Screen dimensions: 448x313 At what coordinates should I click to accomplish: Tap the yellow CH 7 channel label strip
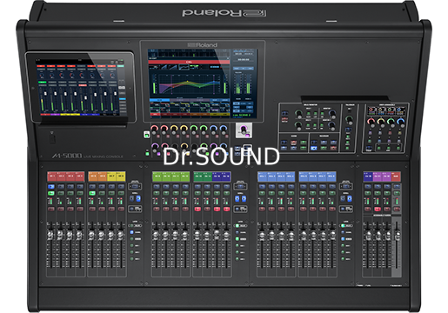coord(111,176)
